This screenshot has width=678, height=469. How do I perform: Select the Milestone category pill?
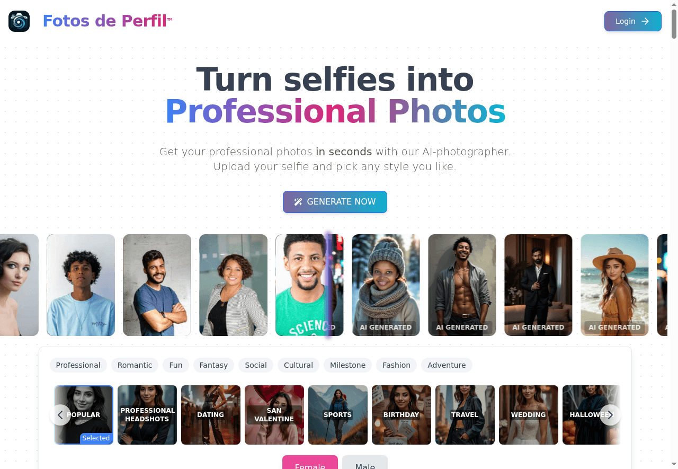click(347, 365)
